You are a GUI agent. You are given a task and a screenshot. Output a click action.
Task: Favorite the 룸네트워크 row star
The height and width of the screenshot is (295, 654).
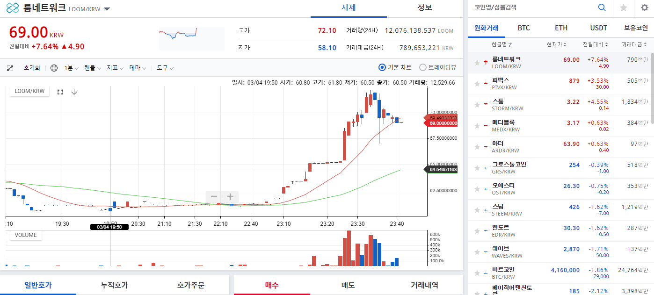point(477,62)
